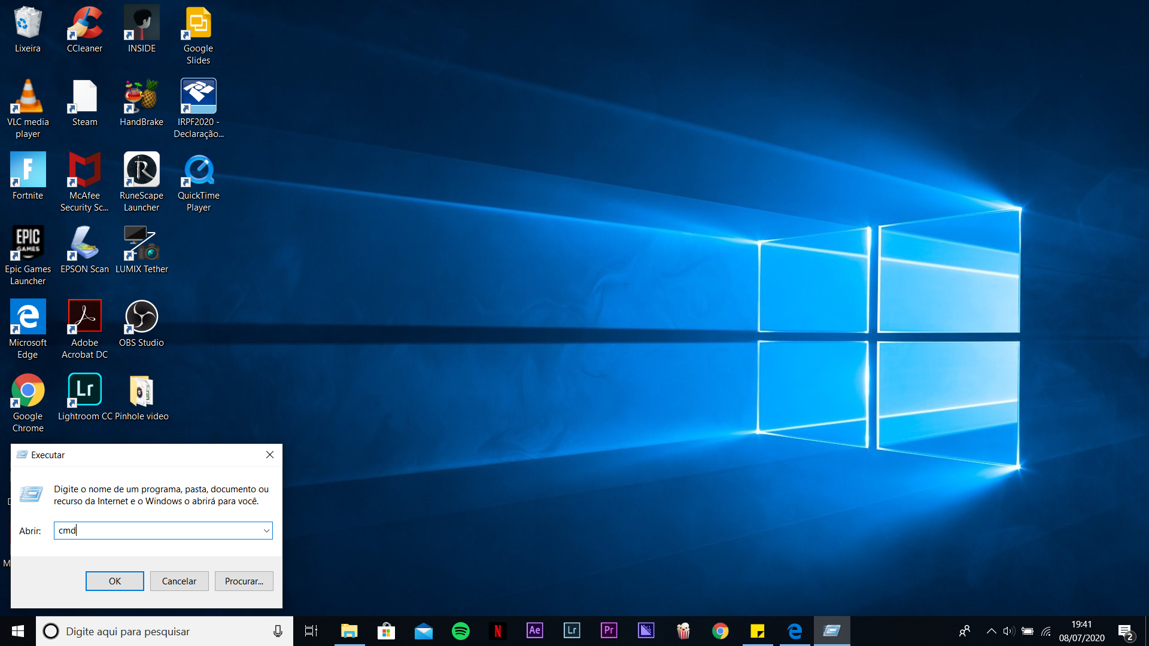Viewport: 1149px width, 646px height.
Task: Click Procurar... to browse for file
Action: coord(244,581)
